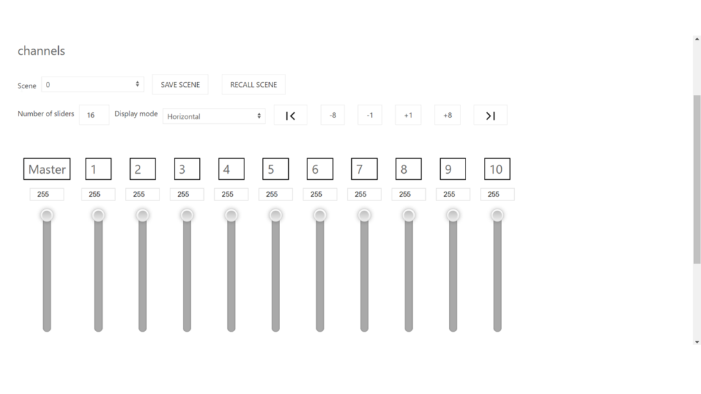The width and height of the screenshot is (701, 394).
Task: Open the Scene dropdown
Action: click(x=92, y=84)
